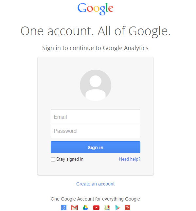Viewport: 196px width, 211px height.
Task: Open the Google Maps pin icon
Action: click(x=107, y=207)
